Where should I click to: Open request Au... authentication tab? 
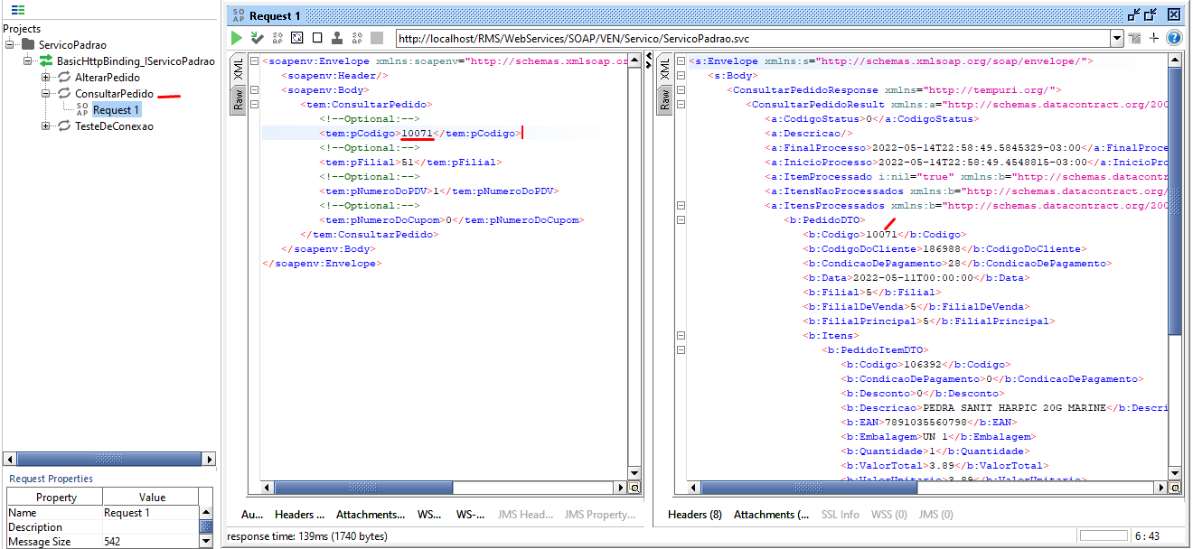coord(252,515)
